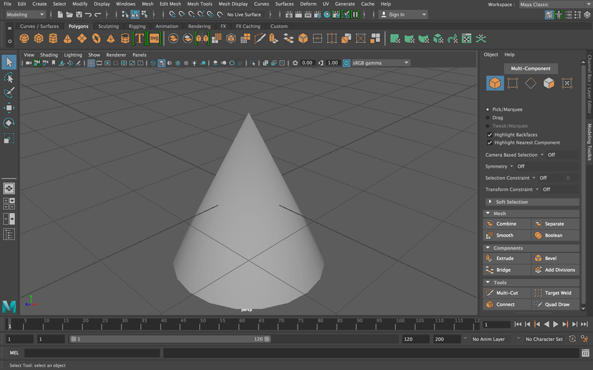Open the Mesh Tools menu

[199, 4]
